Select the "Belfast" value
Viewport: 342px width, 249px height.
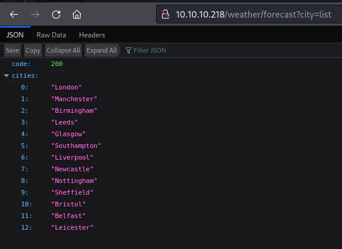pos(68,216)
